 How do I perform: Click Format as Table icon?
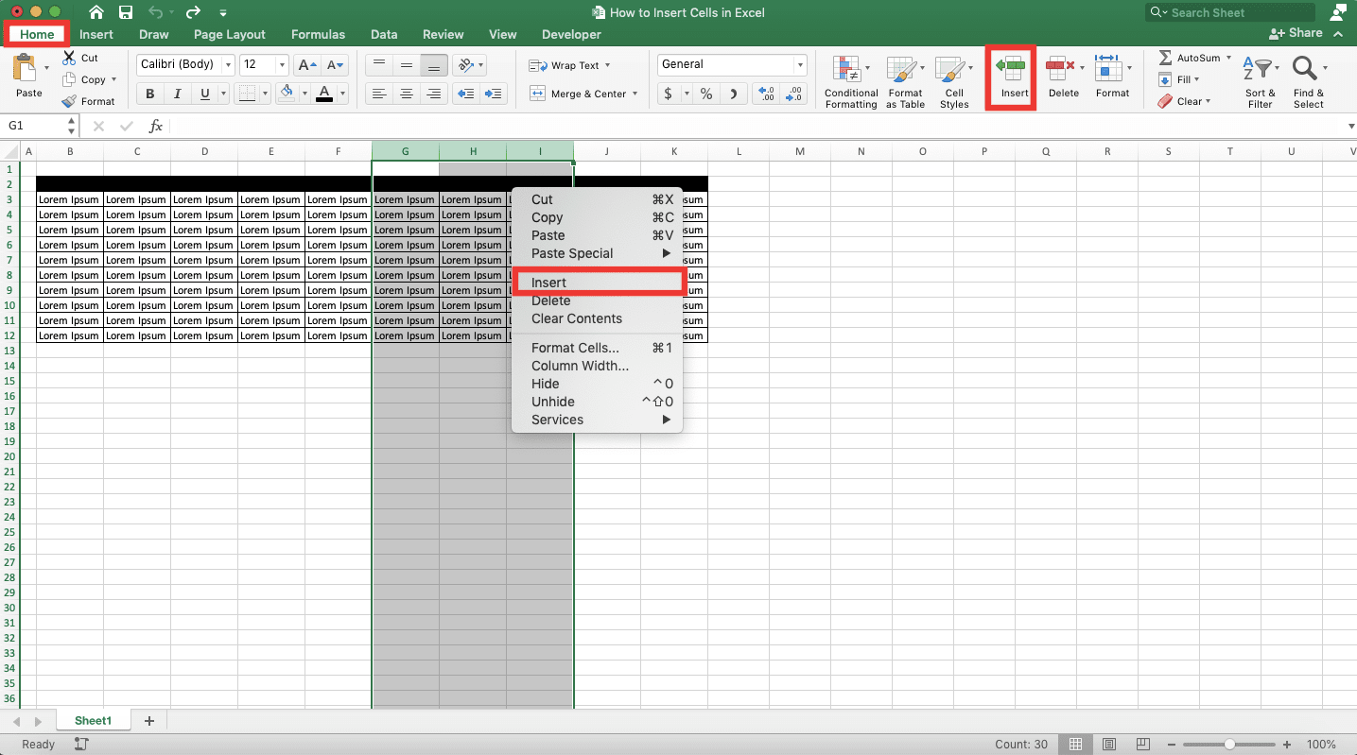pyautogui.click(x=905, y=70)
